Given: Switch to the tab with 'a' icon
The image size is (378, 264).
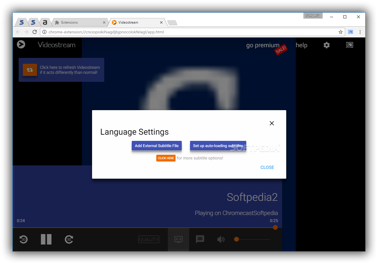Looking at the screenshot, I should click(x=45, y=22).
